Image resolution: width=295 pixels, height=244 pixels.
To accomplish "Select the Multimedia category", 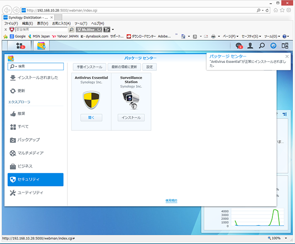I will click(35, 153).
